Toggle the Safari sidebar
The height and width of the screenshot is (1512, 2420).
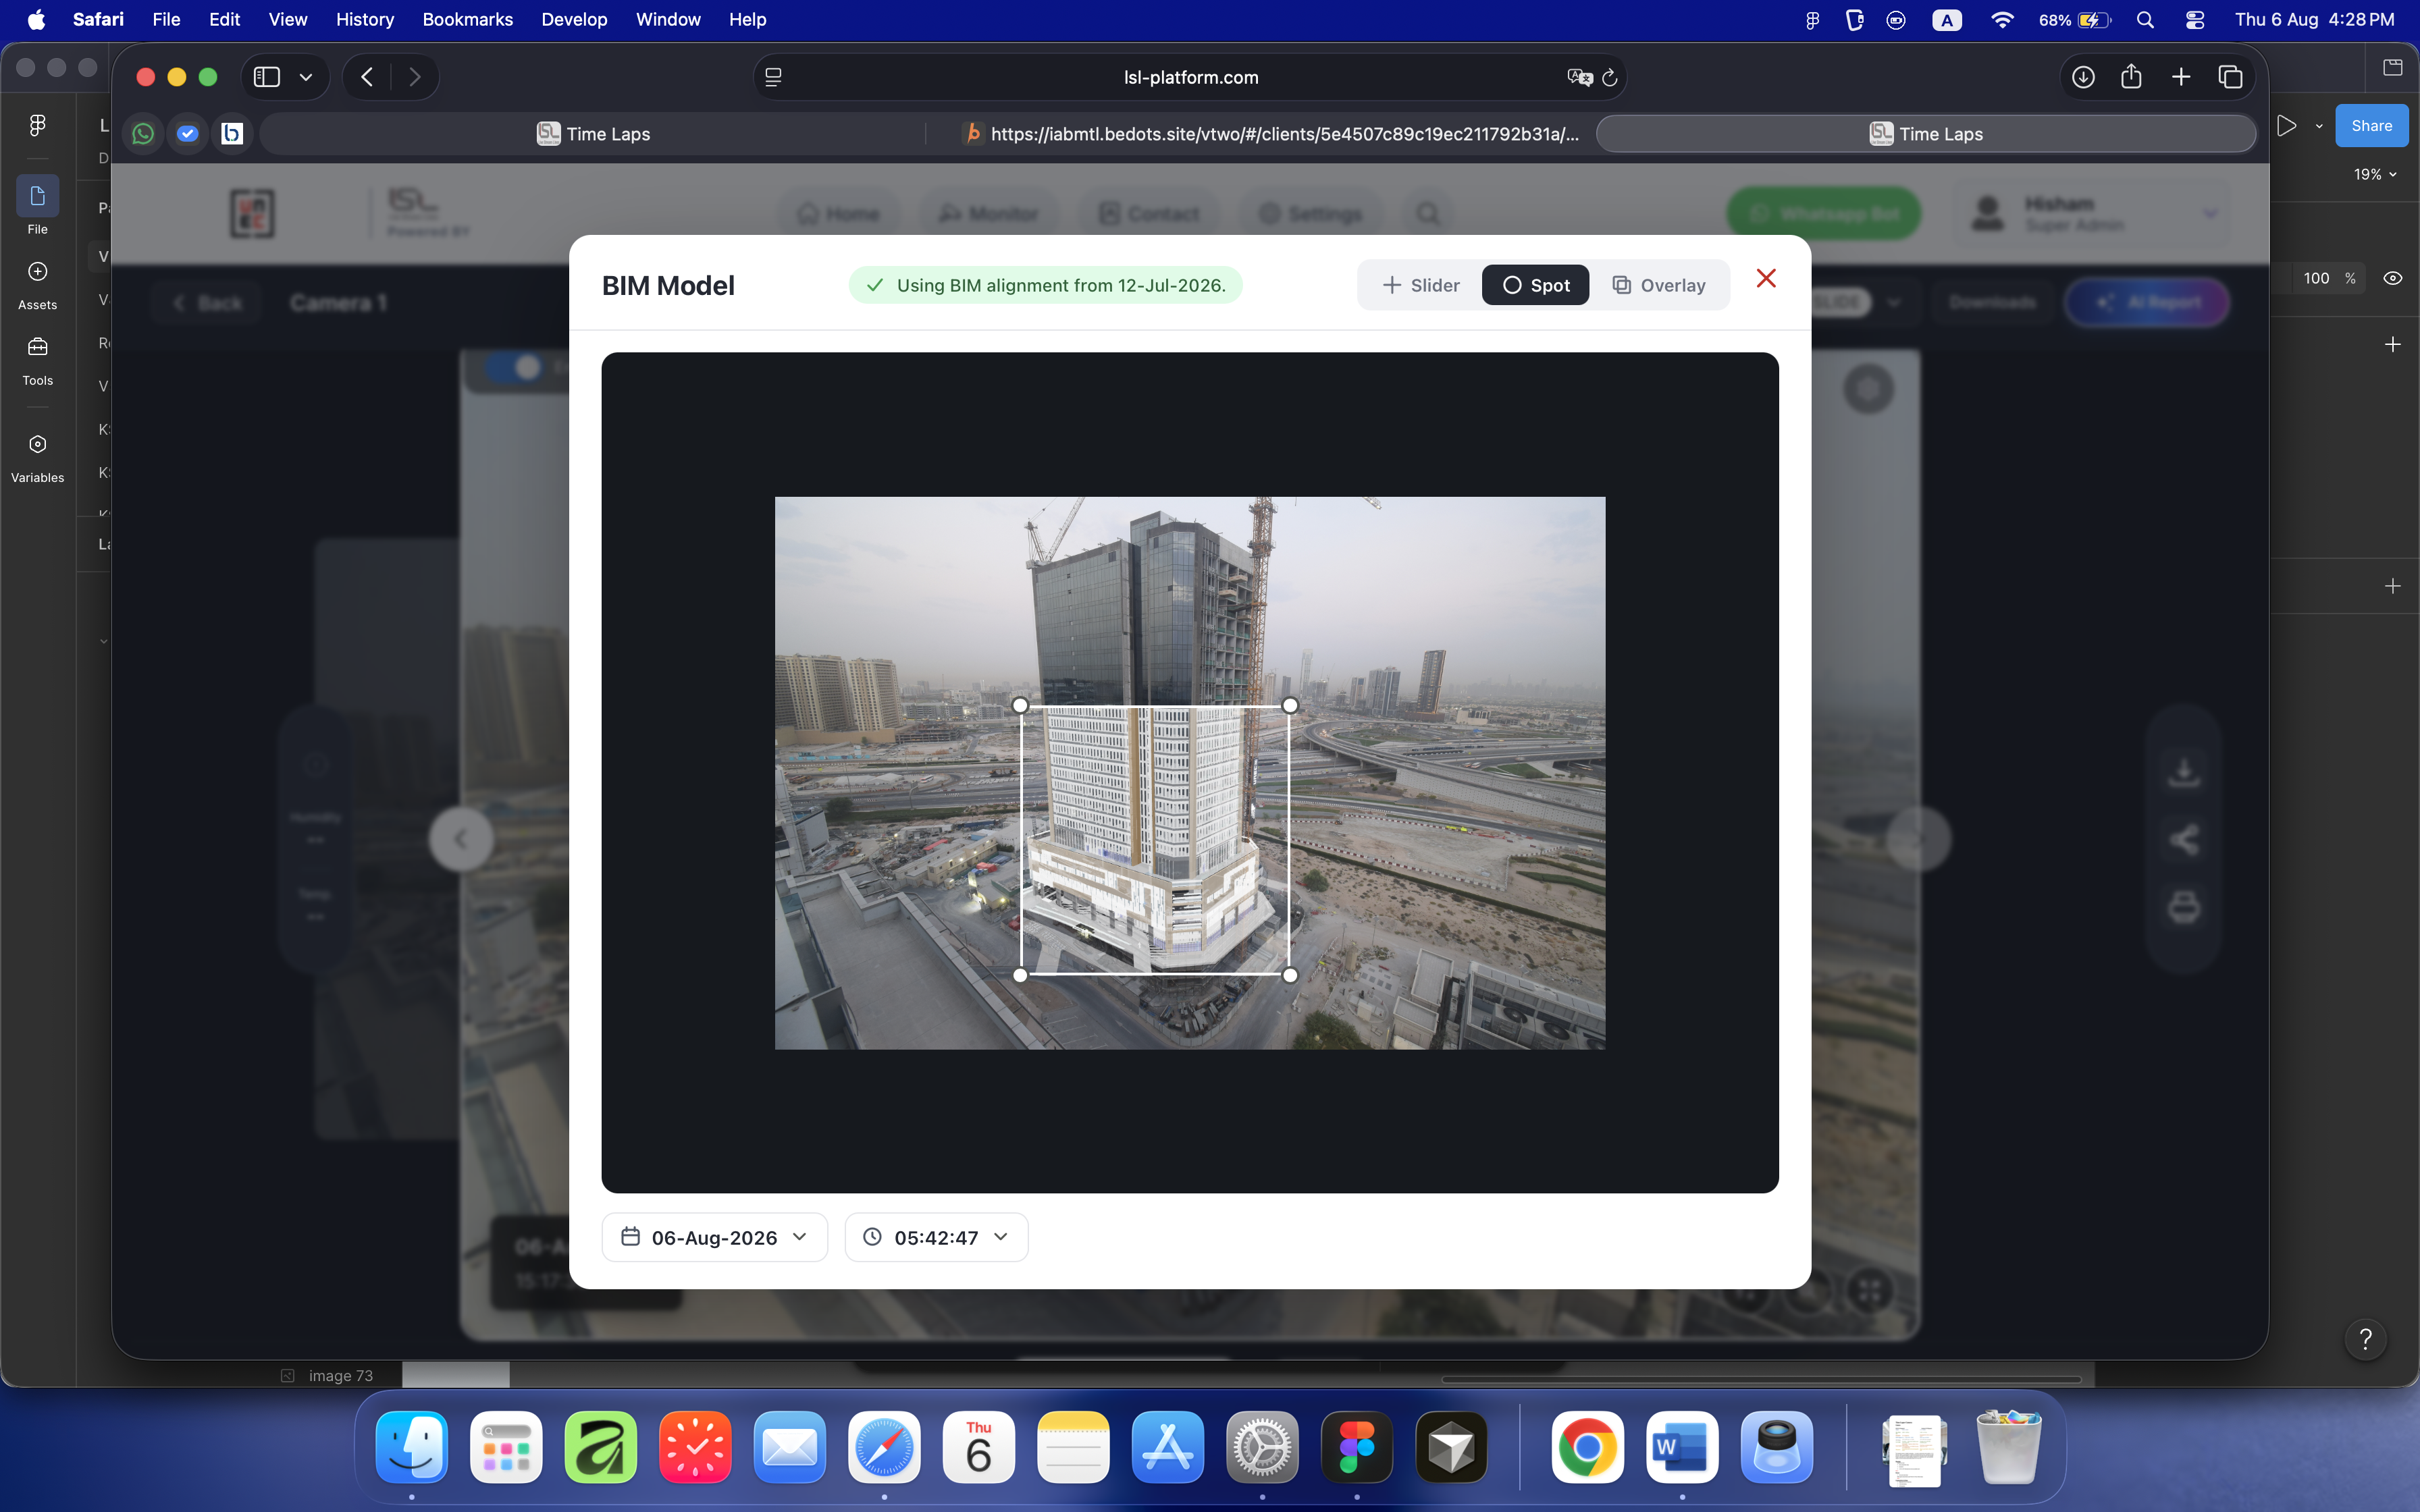pos(267,77)
